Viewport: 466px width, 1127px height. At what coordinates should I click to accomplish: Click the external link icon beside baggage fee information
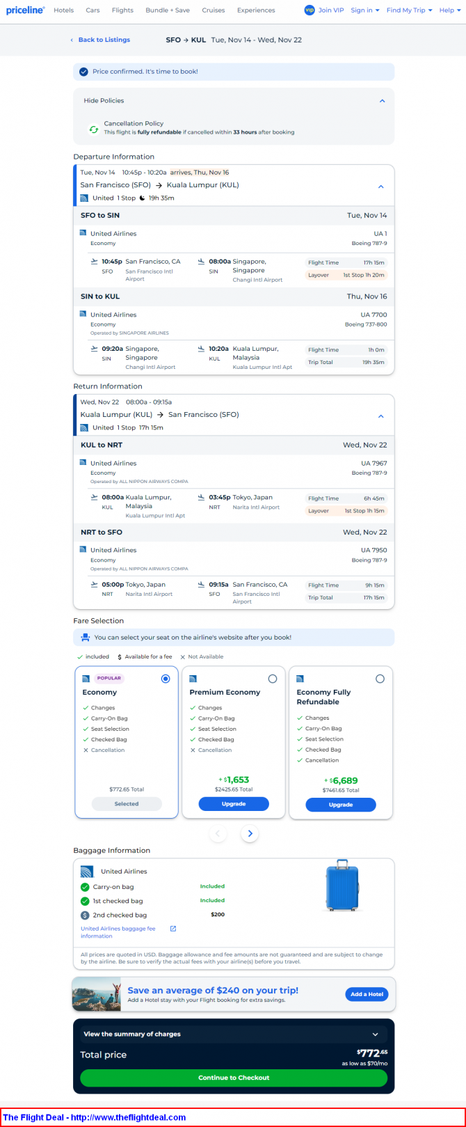(173, 929)
